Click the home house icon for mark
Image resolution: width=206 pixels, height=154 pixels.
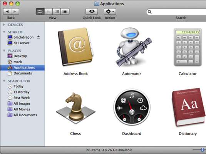(10, 62)
